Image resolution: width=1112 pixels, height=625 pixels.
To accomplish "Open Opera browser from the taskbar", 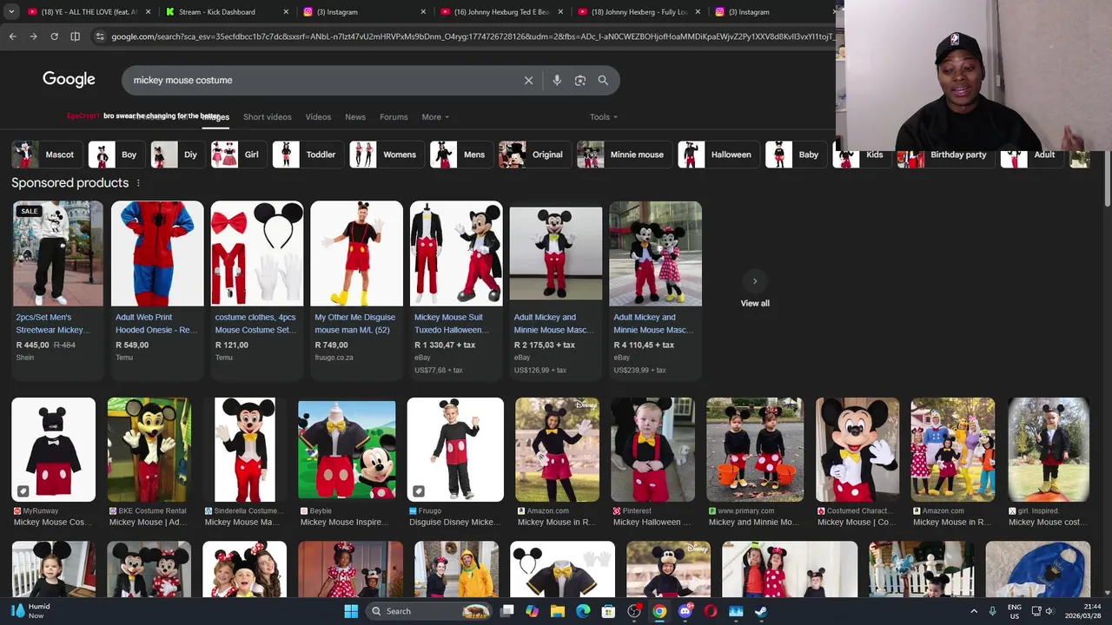I will point(711,611).
